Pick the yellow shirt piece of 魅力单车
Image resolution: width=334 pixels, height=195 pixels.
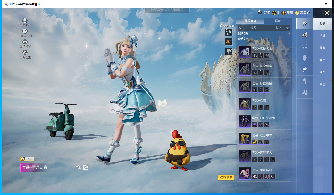[255, 142]
